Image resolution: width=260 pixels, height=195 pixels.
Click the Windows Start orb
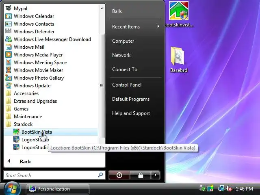[12, 188]
